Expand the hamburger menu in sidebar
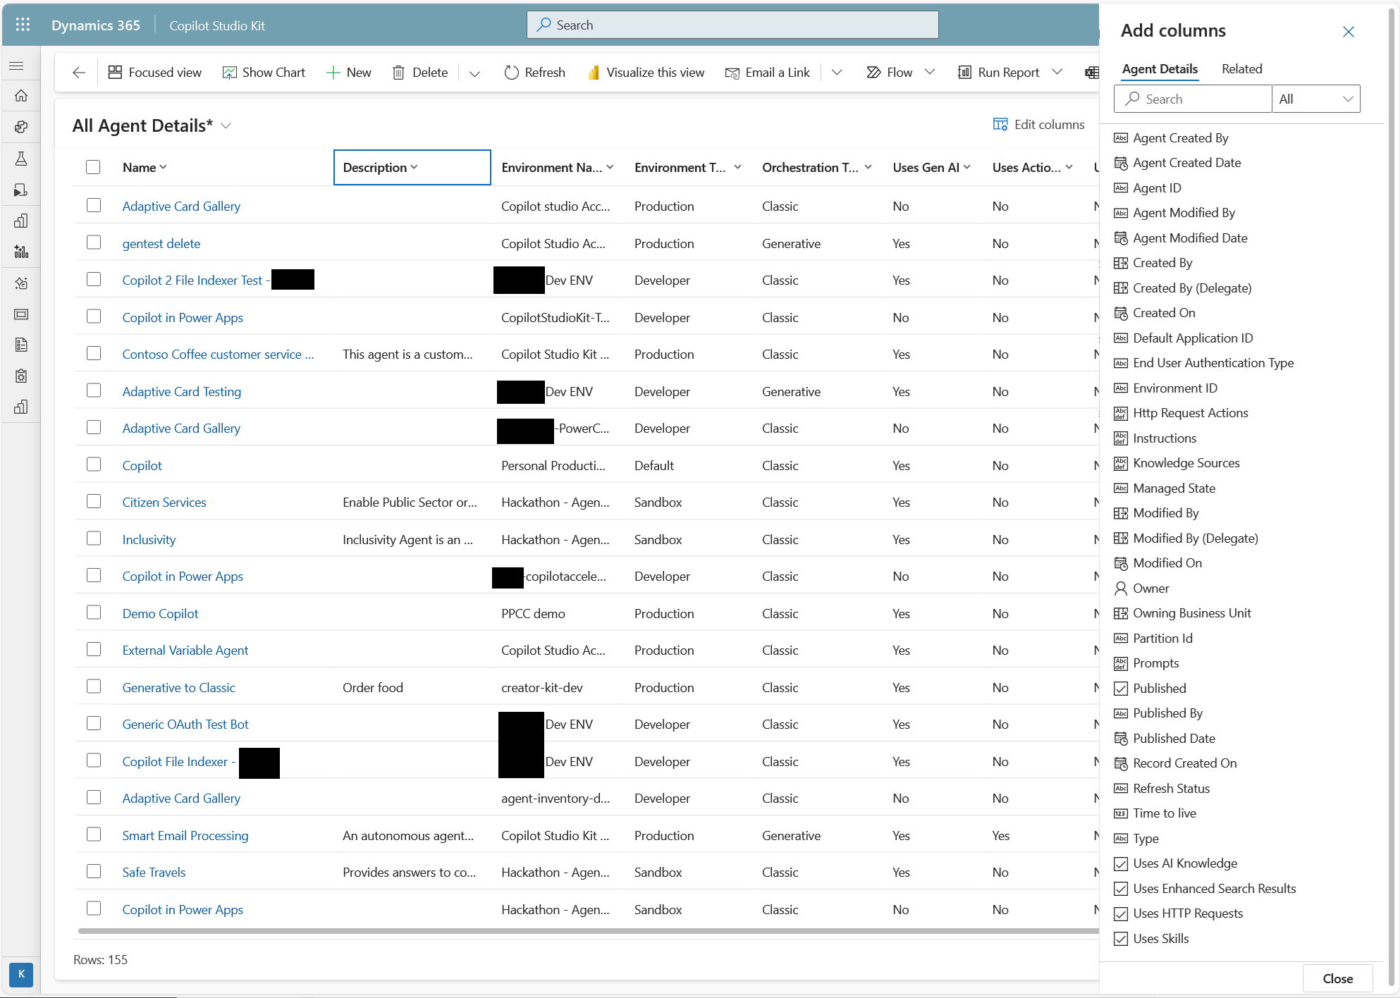Image resolution: width=1400 pixels, height=998 pixels. 17,66
